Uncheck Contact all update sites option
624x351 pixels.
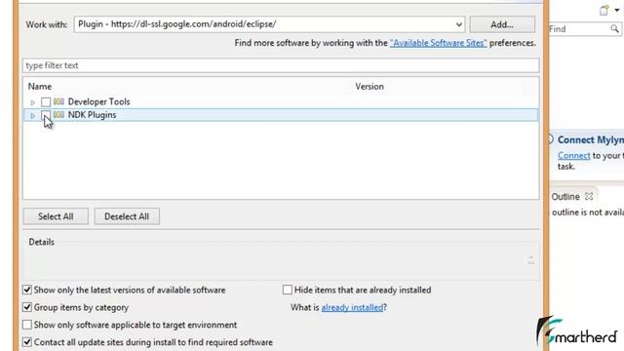point(27,342)
